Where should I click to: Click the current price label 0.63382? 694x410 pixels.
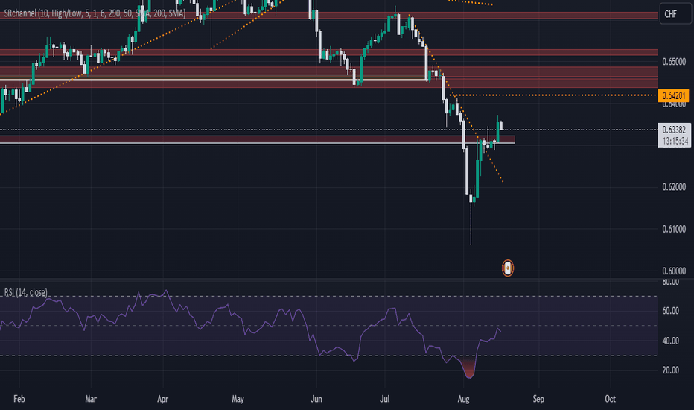674,130
